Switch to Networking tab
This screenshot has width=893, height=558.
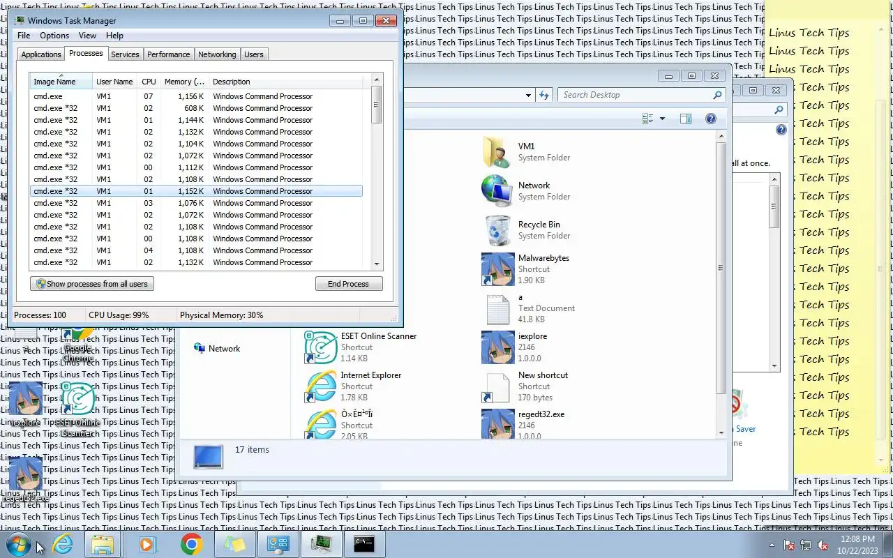217,54
